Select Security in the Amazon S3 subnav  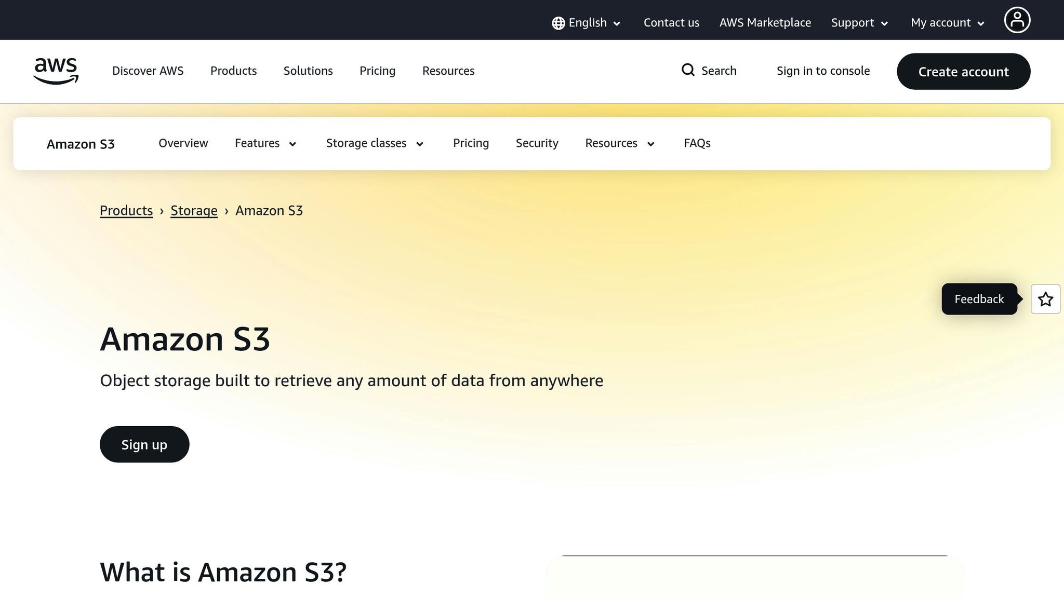[537, 143]
